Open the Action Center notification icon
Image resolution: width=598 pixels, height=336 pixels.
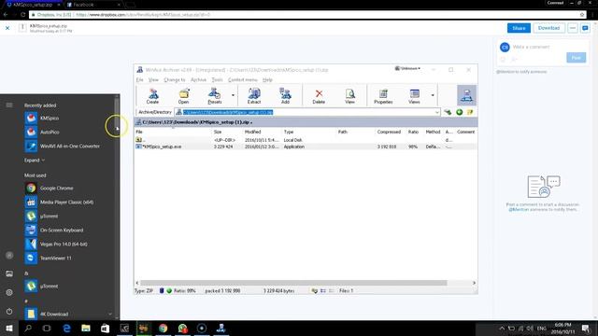(x=586, y=328)
